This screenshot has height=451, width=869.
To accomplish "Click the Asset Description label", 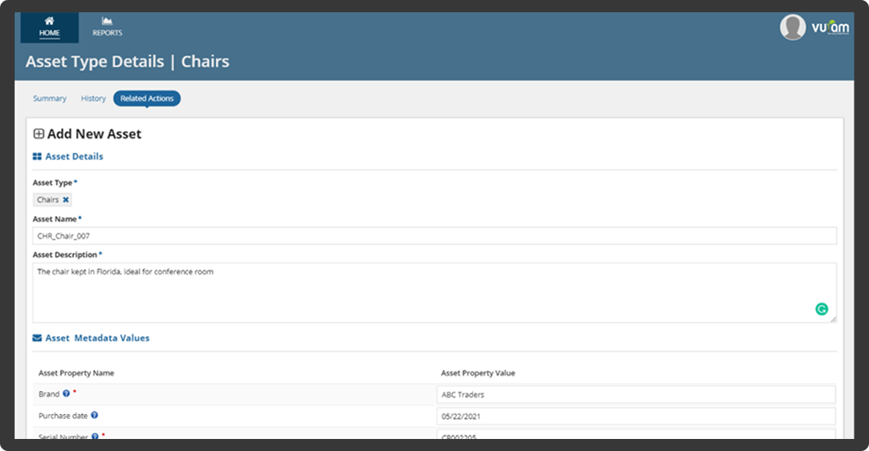I will tap(65, 255).
